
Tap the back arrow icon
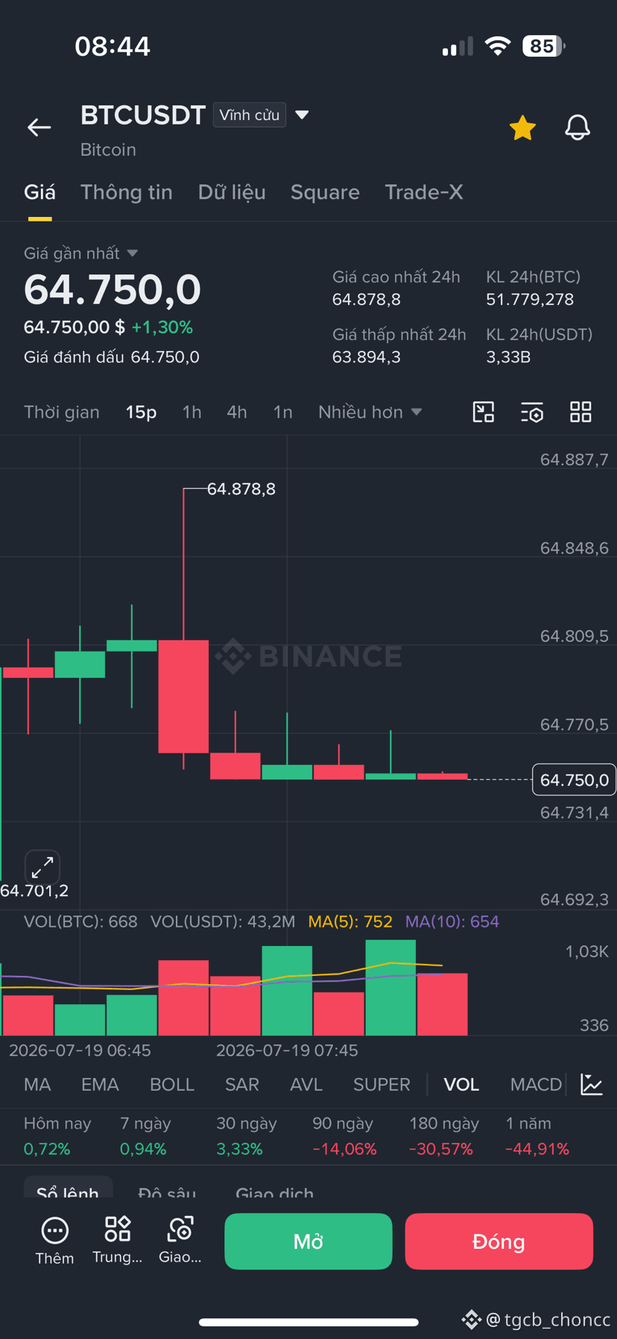pos(39,127)
